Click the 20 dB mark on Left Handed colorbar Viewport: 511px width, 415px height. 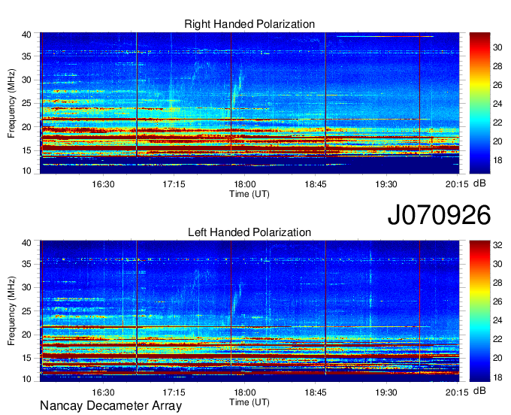tap(497, 358)
